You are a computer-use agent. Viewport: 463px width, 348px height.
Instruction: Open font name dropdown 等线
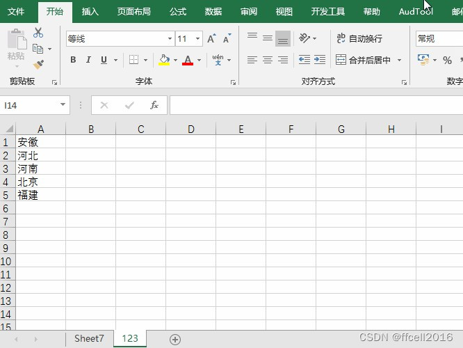(x=170, y=39)
